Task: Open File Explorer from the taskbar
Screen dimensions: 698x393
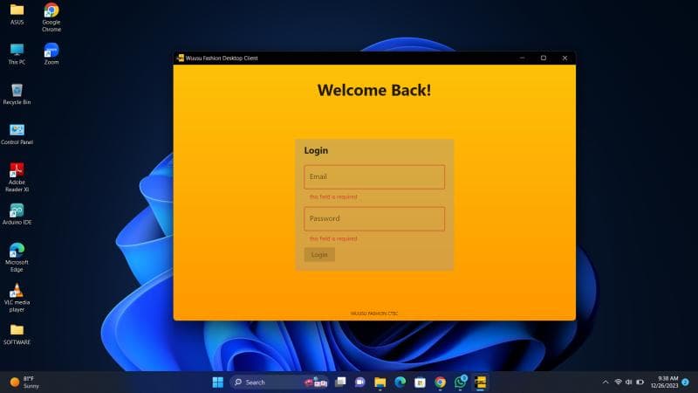Action: (x=380, y=383)
